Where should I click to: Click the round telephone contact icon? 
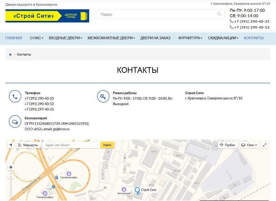coord(15,96)
